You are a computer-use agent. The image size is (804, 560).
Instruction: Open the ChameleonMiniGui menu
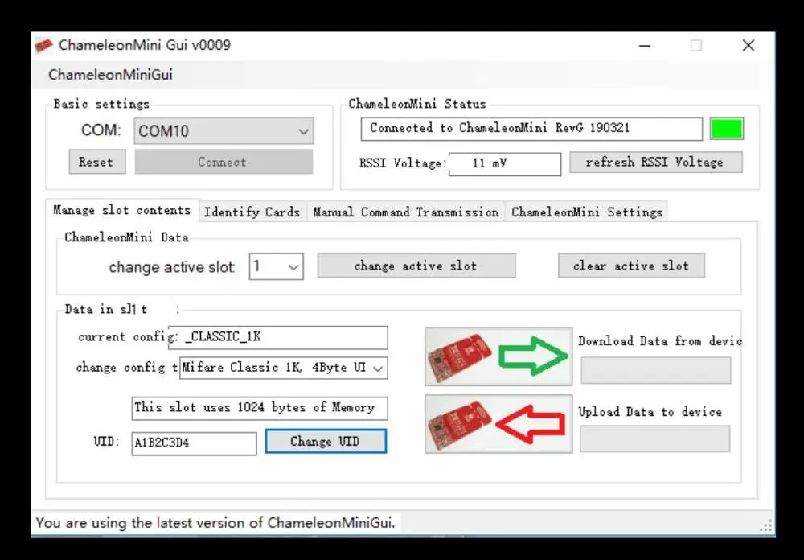[110, 75]
